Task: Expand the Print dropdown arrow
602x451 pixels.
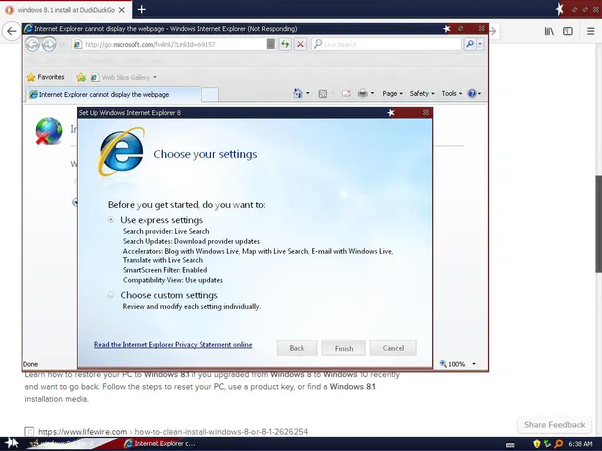Action: pos(372,93)
